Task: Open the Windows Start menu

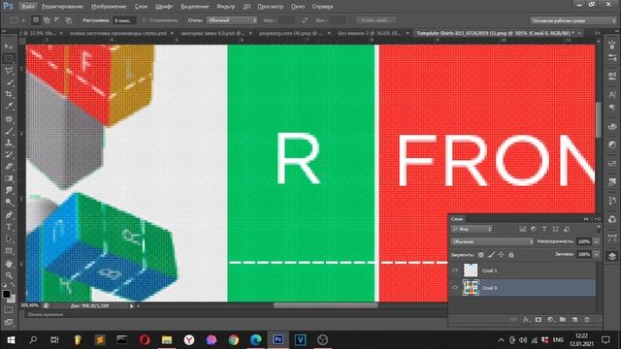Action: pyautogui.click(x=11, y=340)
